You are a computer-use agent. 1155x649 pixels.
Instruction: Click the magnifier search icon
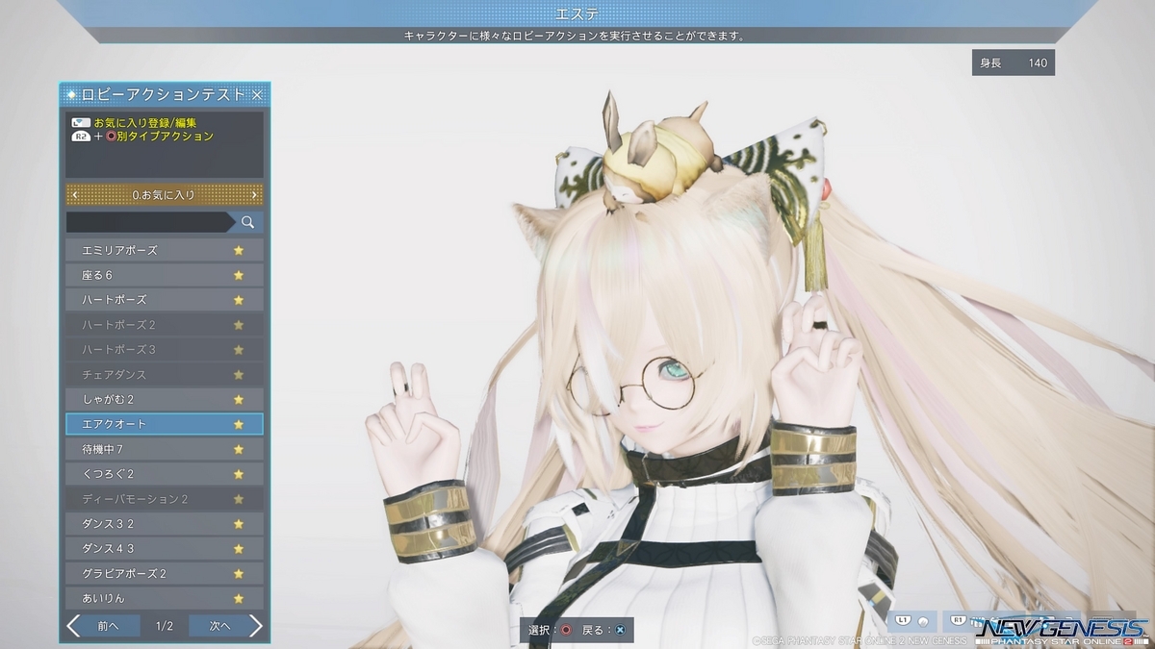(247, 222)
